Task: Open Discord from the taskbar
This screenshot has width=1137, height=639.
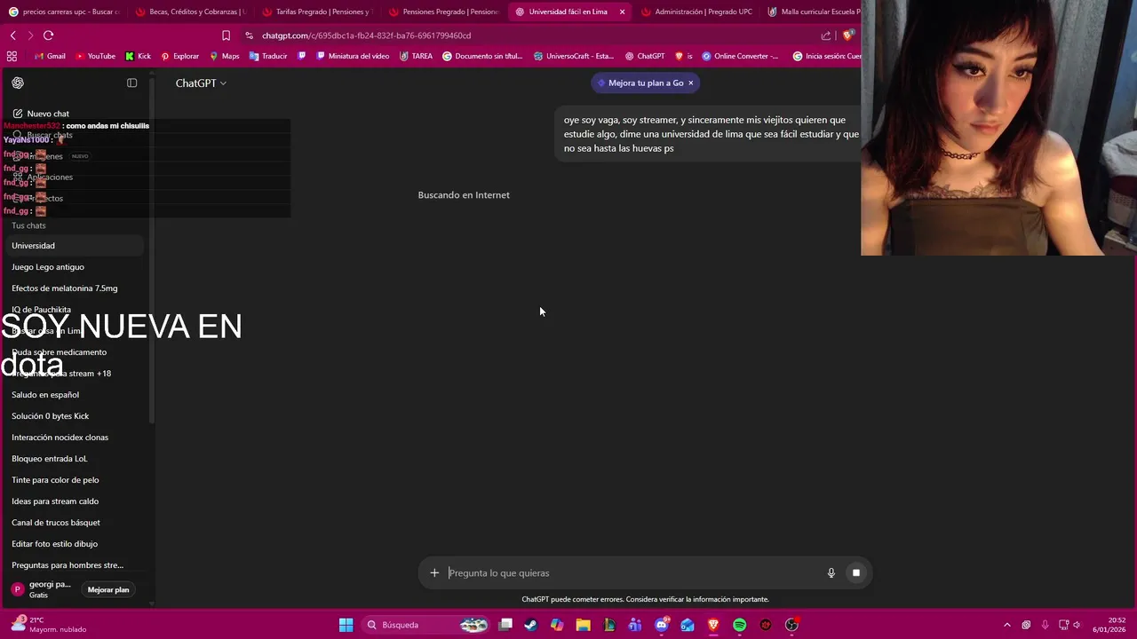Action: point(662,625)
